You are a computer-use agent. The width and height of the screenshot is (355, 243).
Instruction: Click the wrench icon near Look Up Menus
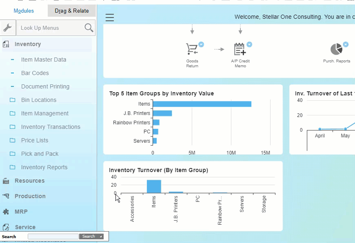(7, 28)
